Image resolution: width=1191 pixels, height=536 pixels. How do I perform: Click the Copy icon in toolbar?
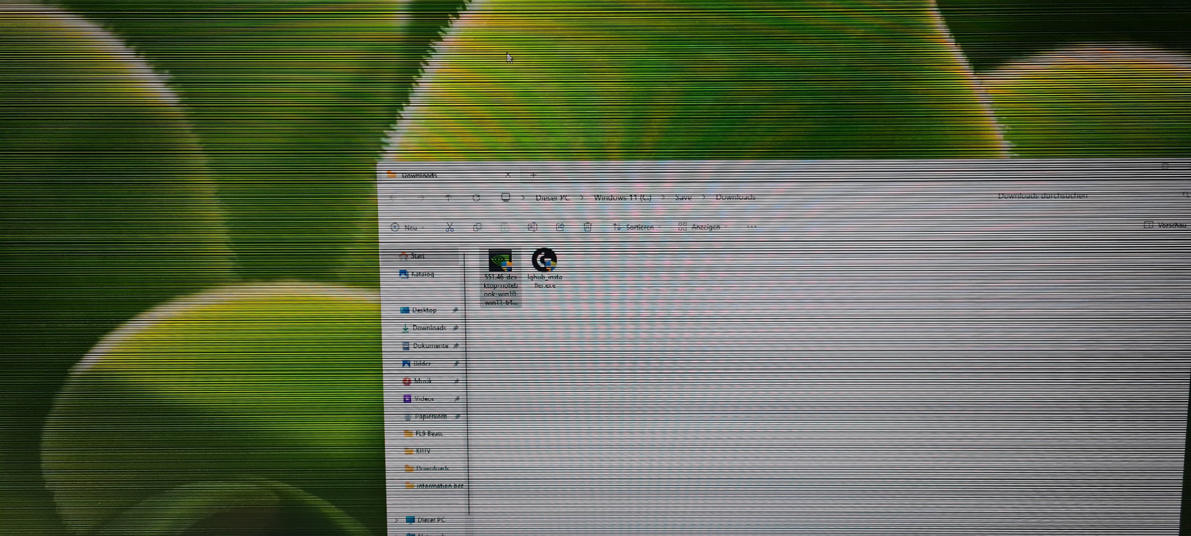(477, 227)
